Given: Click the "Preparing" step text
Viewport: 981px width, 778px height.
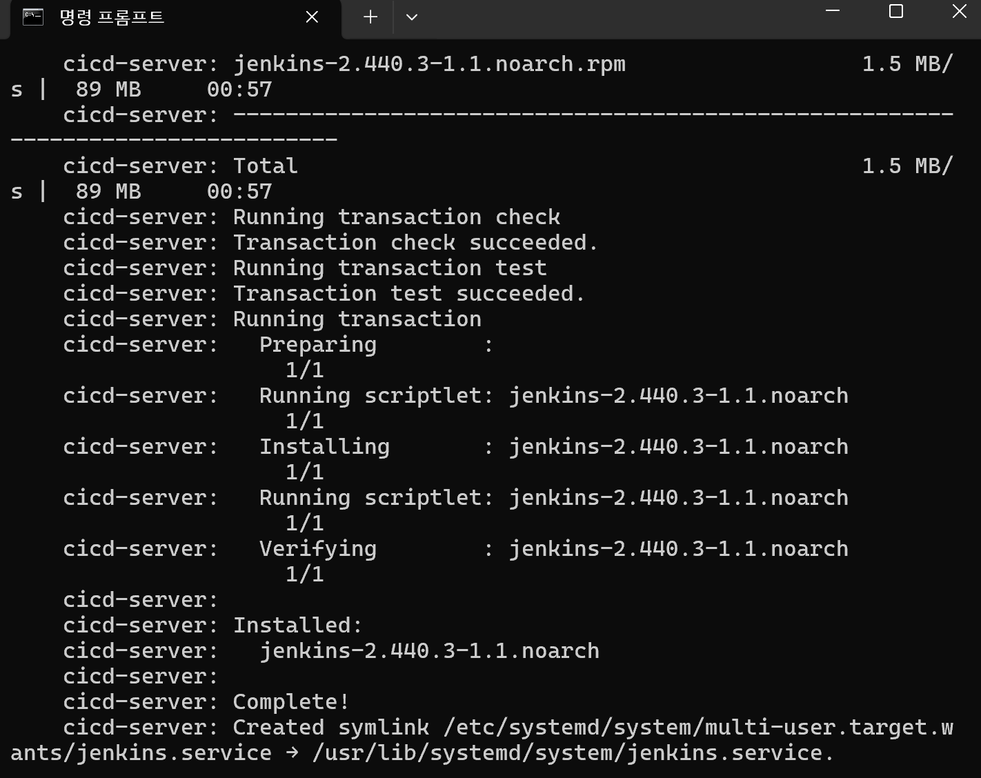Looking at the screenshot, I should (x=317, y=345).
